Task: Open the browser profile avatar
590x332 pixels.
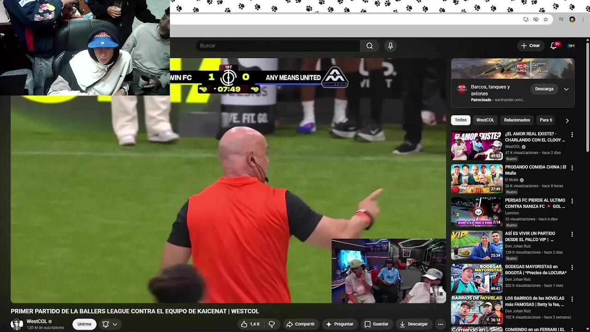Action: 572,19
